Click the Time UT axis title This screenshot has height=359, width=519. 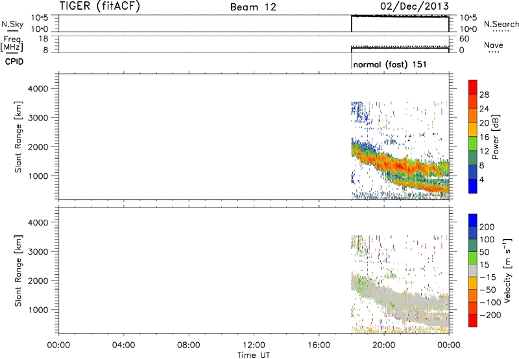[254, 355]
